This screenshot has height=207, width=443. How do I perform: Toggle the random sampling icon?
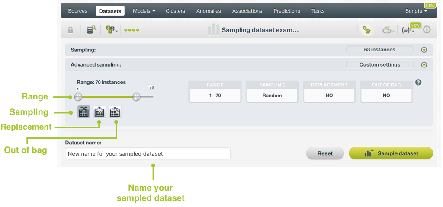[84, 112]
